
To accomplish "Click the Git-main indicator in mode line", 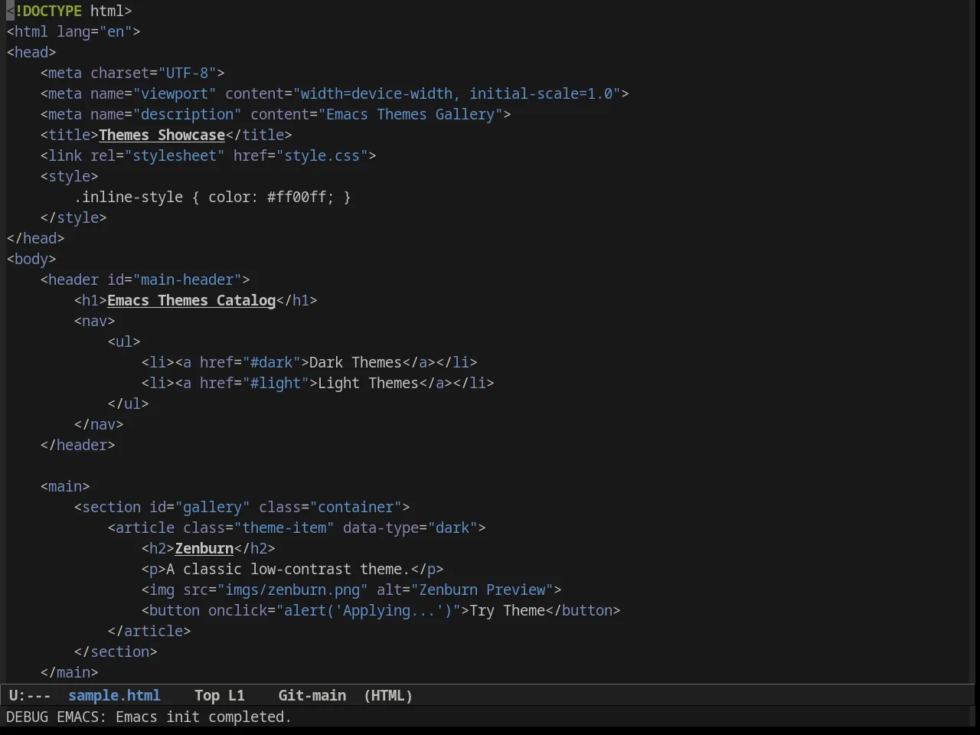I will pos(312,695).
